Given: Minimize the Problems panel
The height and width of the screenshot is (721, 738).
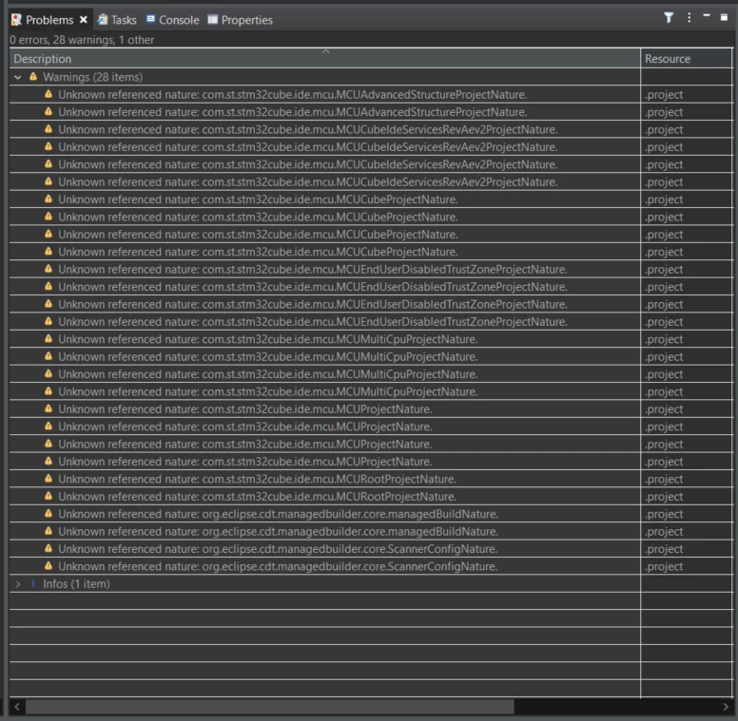Looking at the screenshot, I should pos(707,16).
